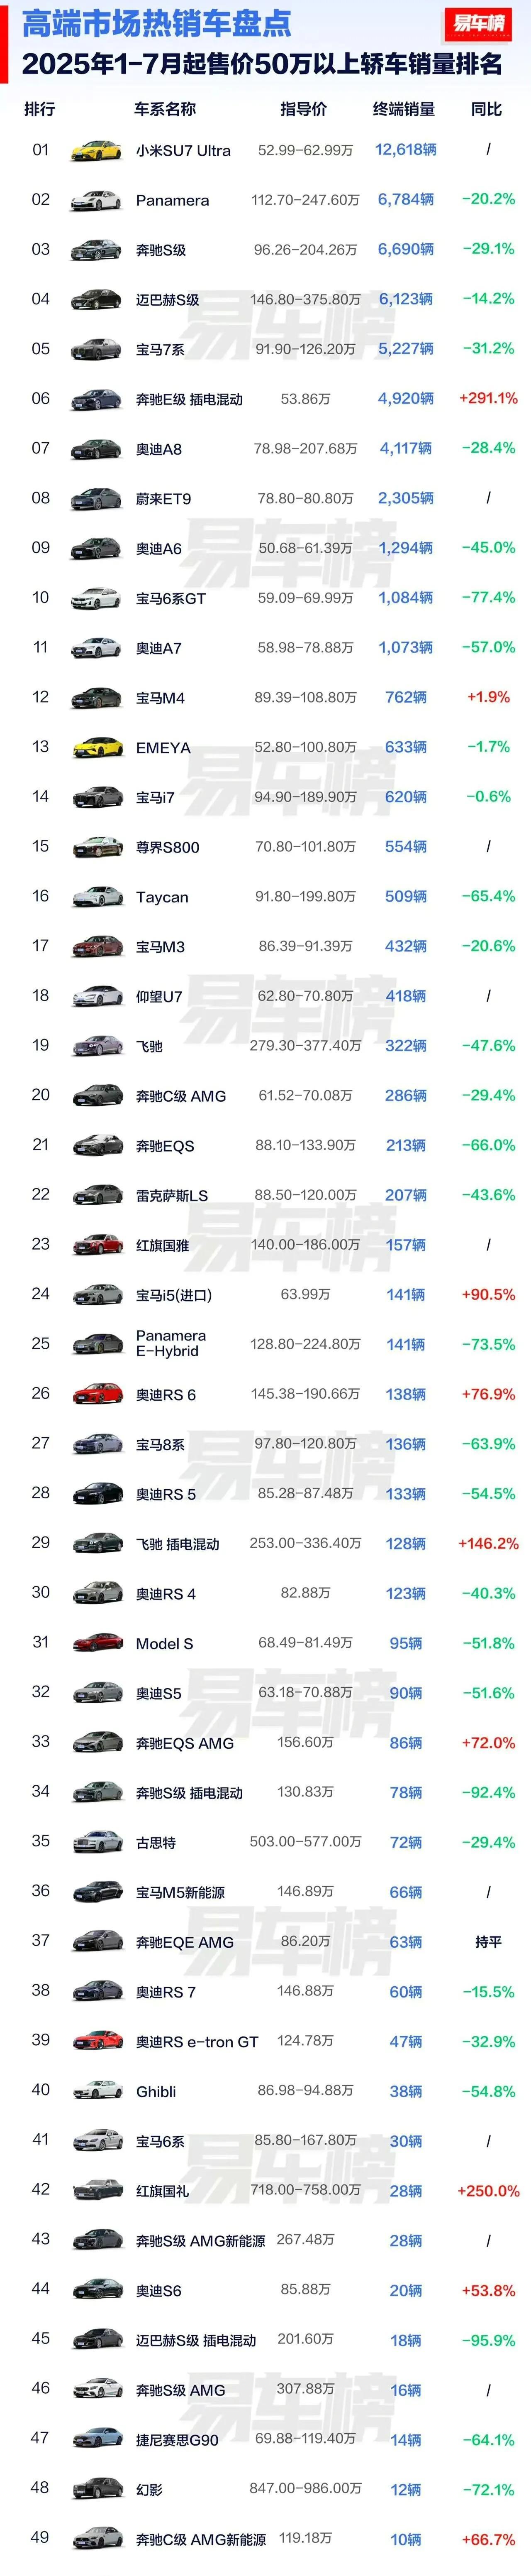Click the 排行 column header
Image resolution: width=531 pixels, height=2576 pixels.
coord(40,109)
